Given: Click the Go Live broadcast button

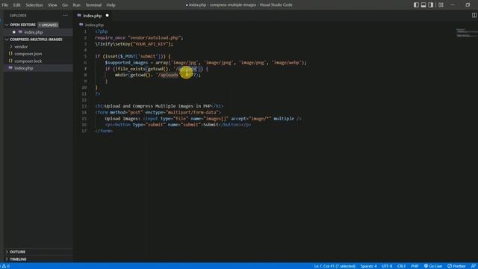Looking at the screenshot, I should (433, 266).
